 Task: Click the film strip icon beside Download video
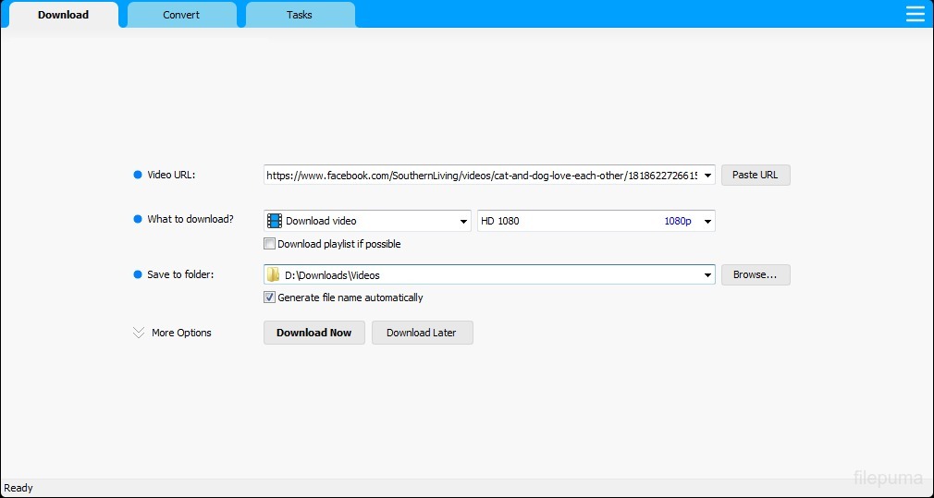pyautogui.click(x=275, y=221)
